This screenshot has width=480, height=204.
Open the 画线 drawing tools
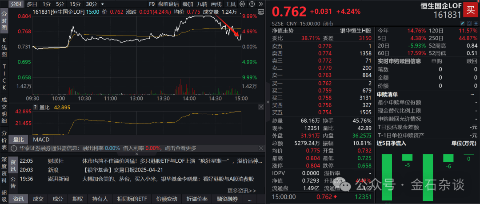click(216, 4)
